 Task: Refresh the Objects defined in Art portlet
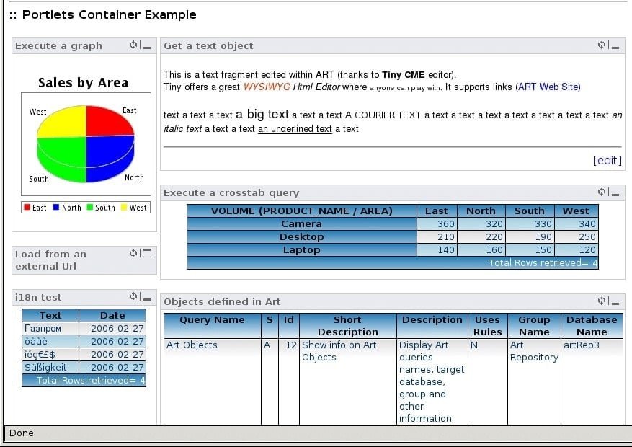tap(602, 301)
